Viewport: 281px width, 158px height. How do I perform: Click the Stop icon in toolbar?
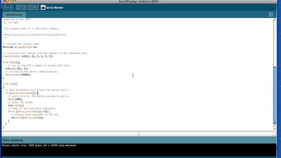tap(11, 7)
